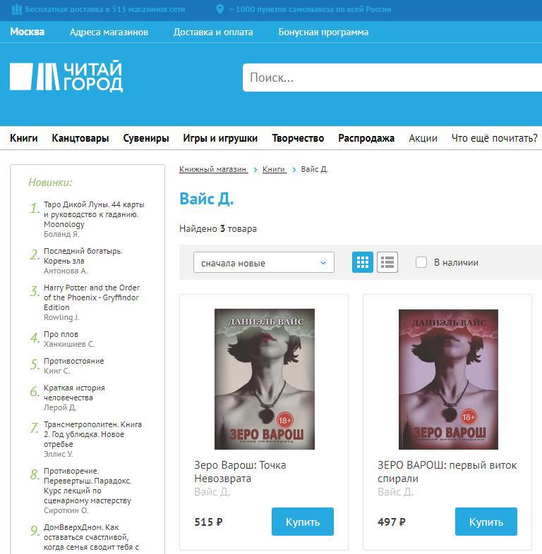Follow the Книжный магазин breadcrumb link
The width and height of the screenshot is (542, 554).
coord(213,169)
